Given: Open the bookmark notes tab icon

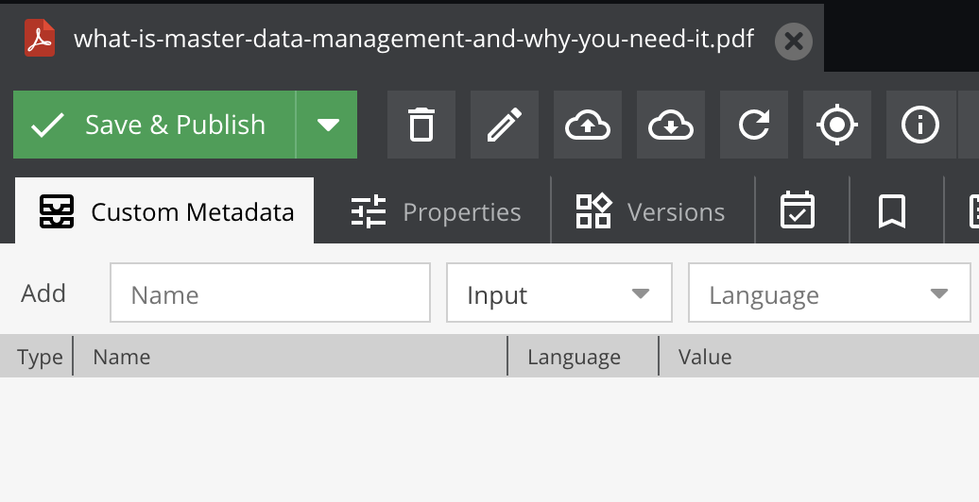Looking at the screenshot, I should [x=892, y=210].
